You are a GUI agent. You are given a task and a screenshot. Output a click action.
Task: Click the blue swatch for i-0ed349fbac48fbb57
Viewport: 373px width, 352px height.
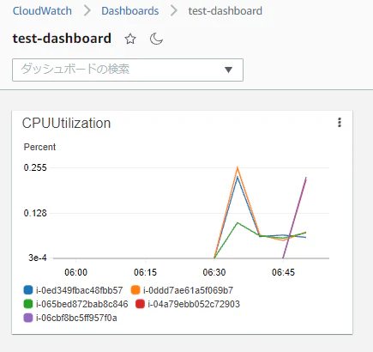pyautogui.click(x=28, y=290)
